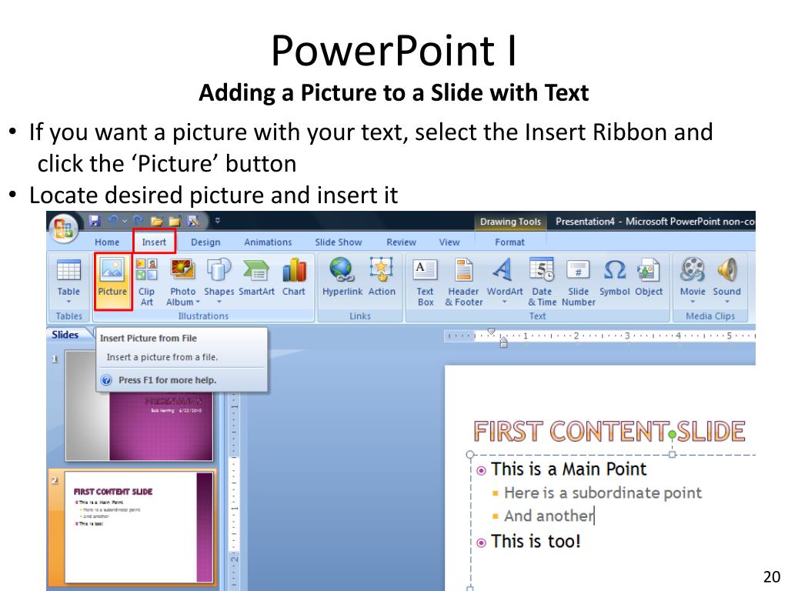Viewport: 788px width, 591px height.
Task: Open the Design tab
Action: 205,242
